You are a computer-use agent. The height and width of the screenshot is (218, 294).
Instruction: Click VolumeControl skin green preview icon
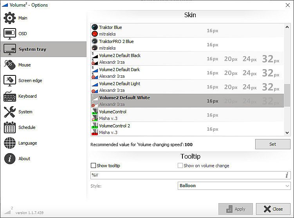coord(95,111)
